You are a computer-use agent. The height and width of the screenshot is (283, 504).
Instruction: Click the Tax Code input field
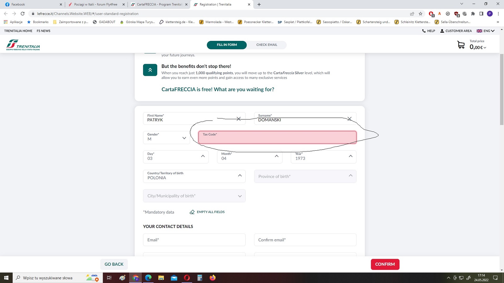pyautogui.click(x=278, y=137)
